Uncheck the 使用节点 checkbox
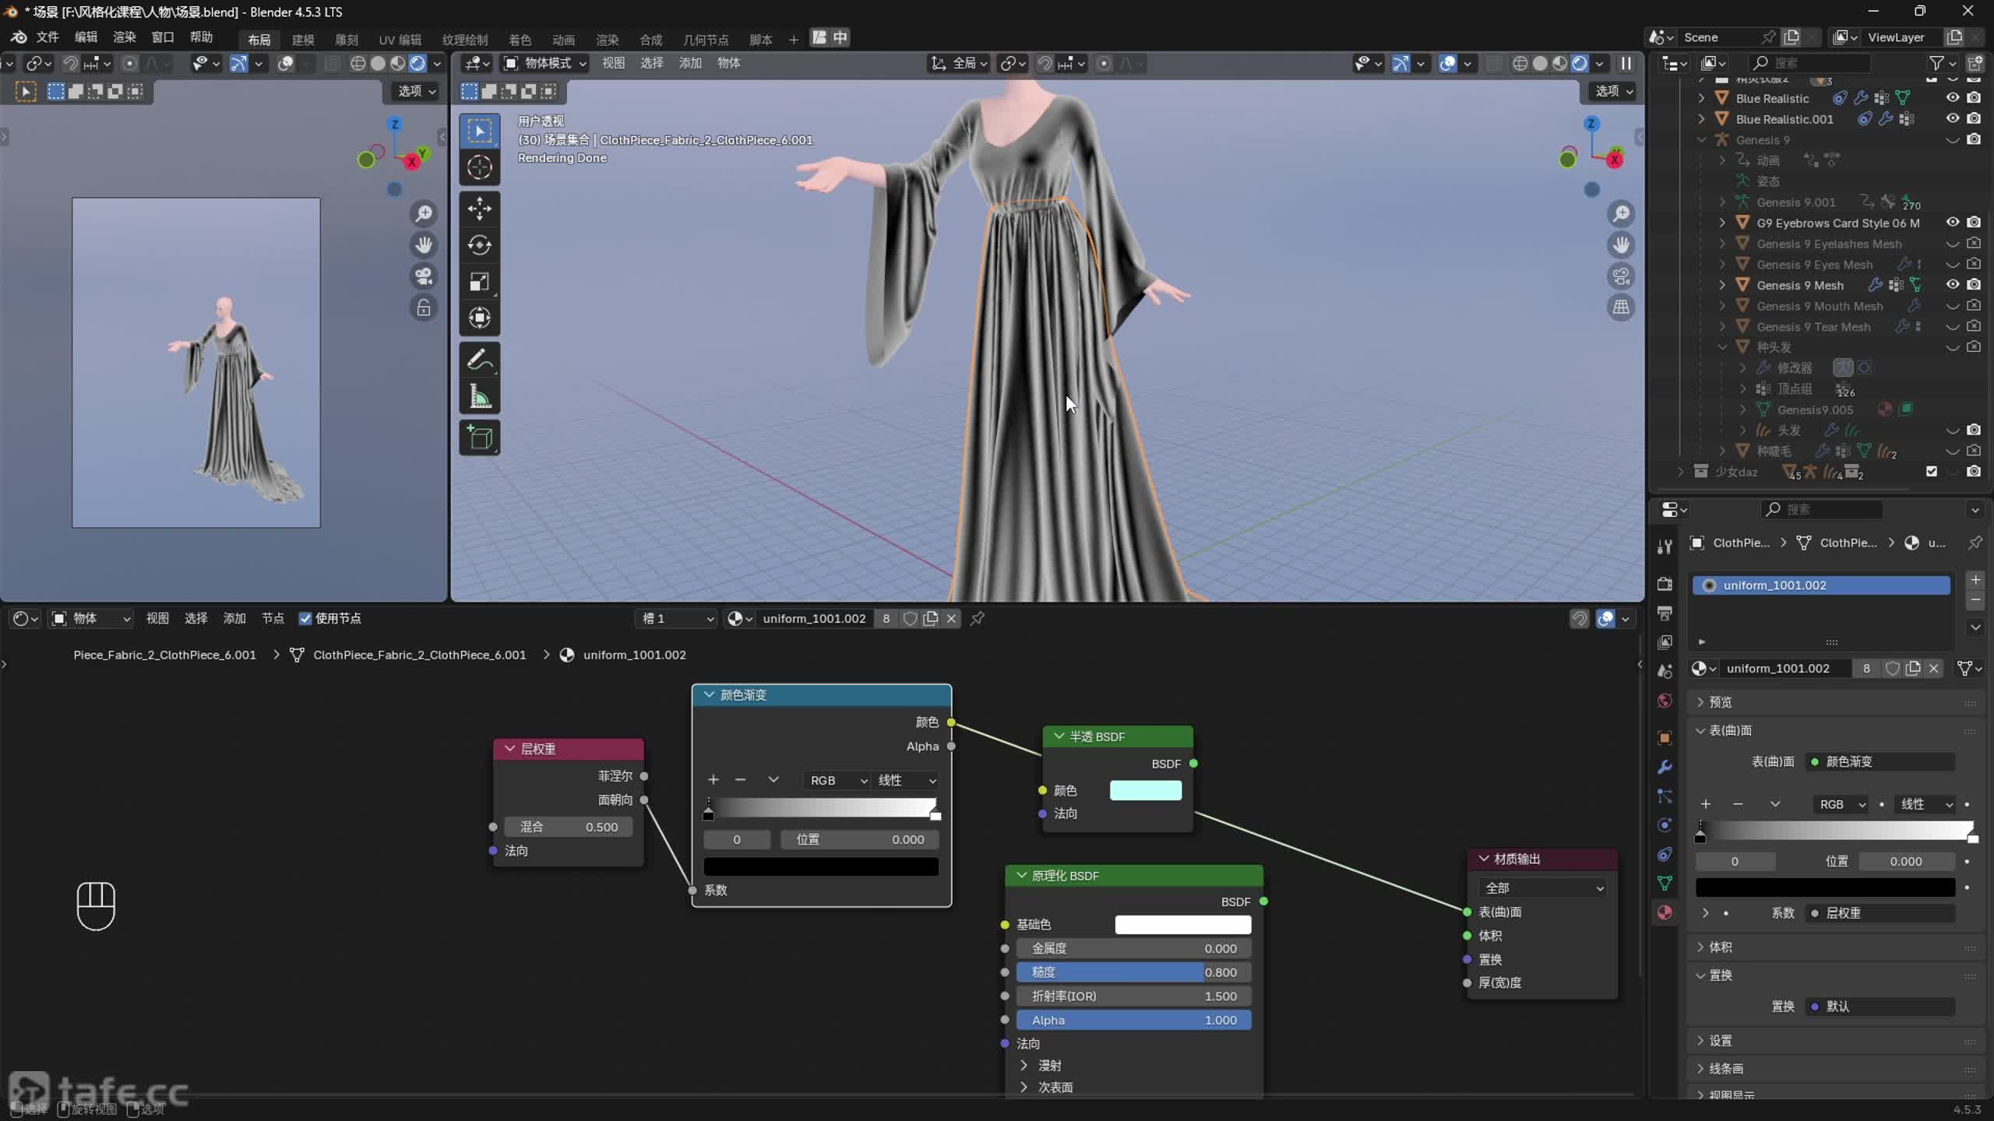1994x1121 pixels. [305, 619]
